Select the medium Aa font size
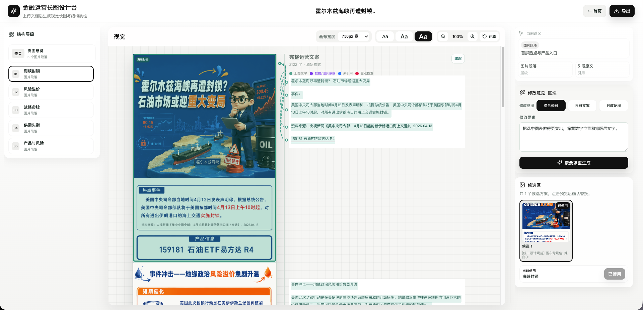This screenshot has width=643, height=310. coord(404,36)
